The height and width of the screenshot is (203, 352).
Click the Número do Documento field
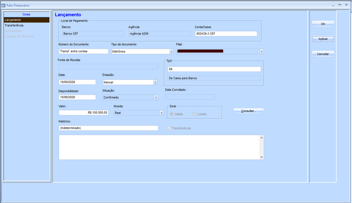coord(84,51)
